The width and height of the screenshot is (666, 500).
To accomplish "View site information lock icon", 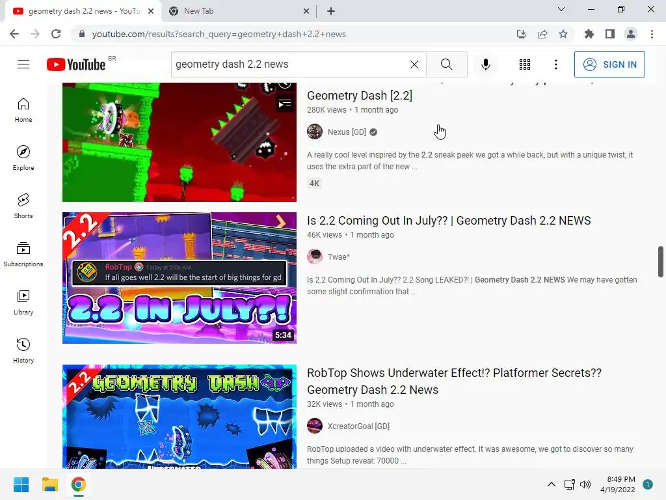I will 82,34.
